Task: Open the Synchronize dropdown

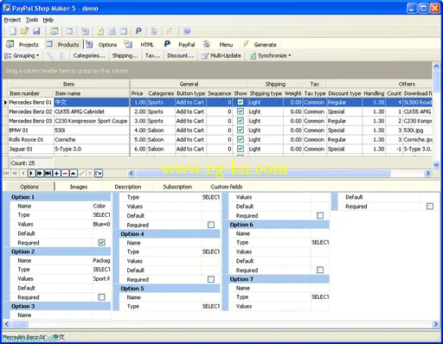Action: tap(270, 55)
